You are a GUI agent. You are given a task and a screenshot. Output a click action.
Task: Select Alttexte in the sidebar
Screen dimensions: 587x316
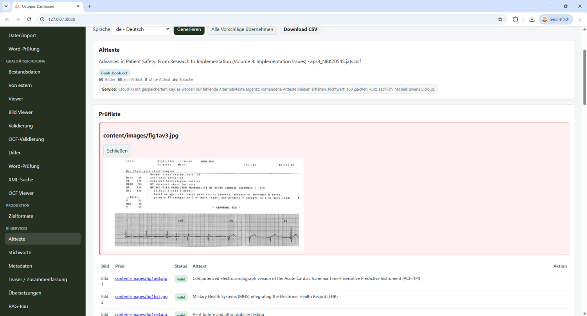click(43, 239)
